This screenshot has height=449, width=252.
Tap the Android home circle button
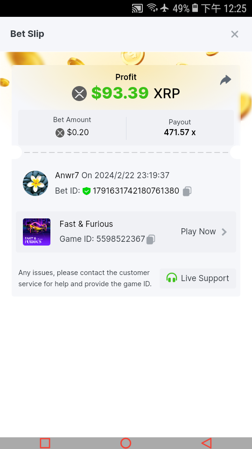(126, 443)
